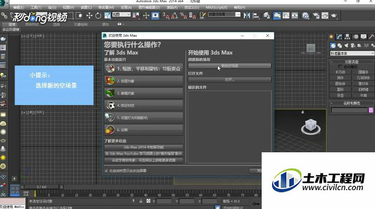This screenshot has height=209, width=375.
Task: Select the Lights create category
Action: pyautogui.click(x=346, y=46)
